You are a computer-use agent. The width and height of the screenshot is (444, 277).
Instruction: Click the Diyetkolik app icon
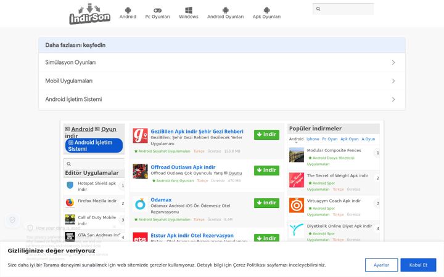point(297,230)
